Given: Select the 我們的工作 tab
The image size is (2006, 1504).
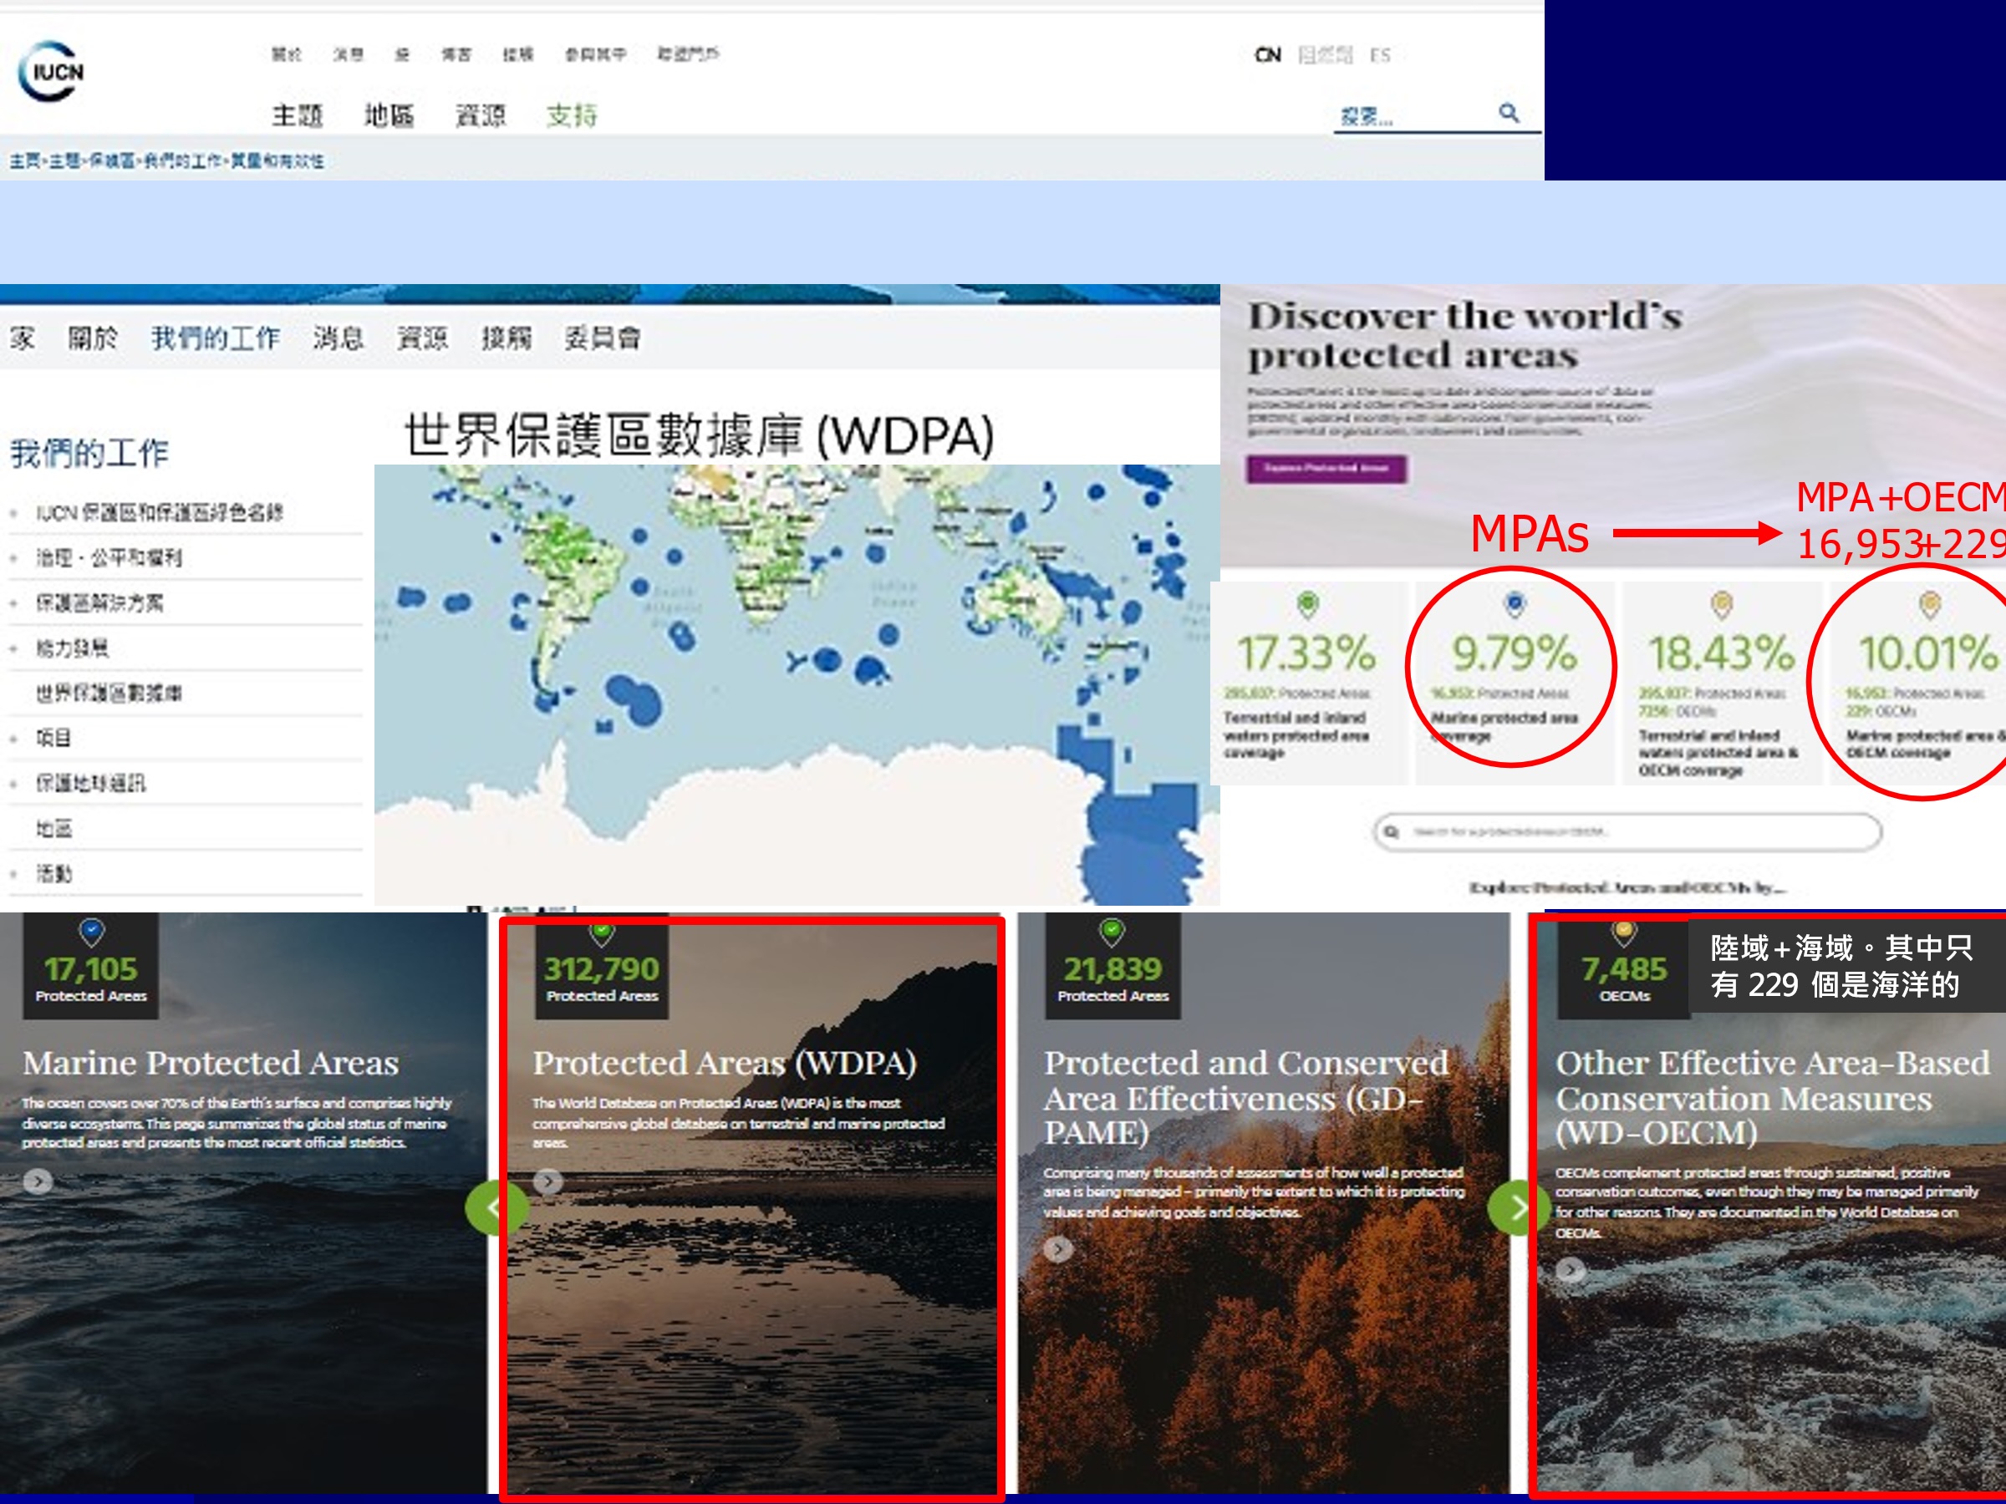Looking at the screenshot, I should 215,338.
